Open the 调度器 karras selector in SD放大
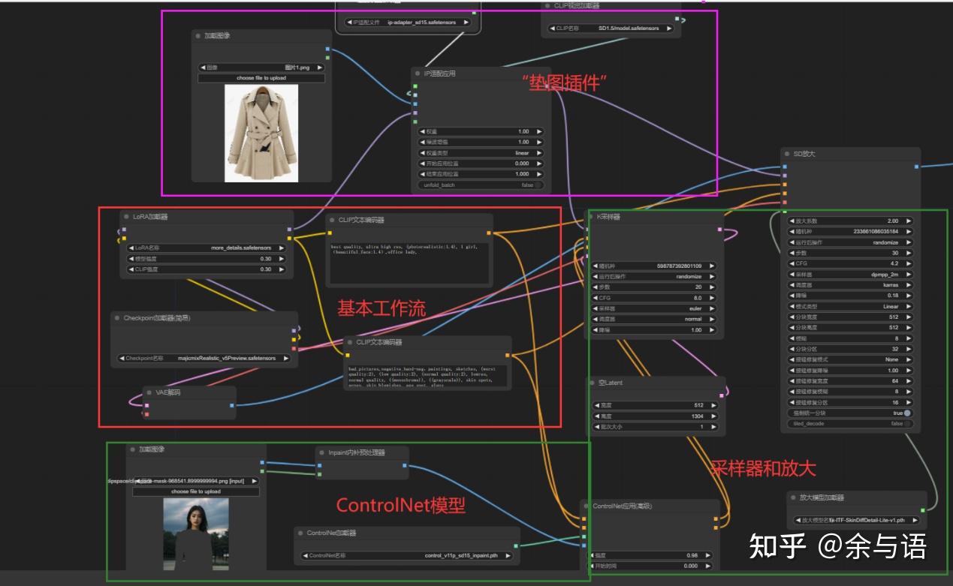 click(850, 285)
